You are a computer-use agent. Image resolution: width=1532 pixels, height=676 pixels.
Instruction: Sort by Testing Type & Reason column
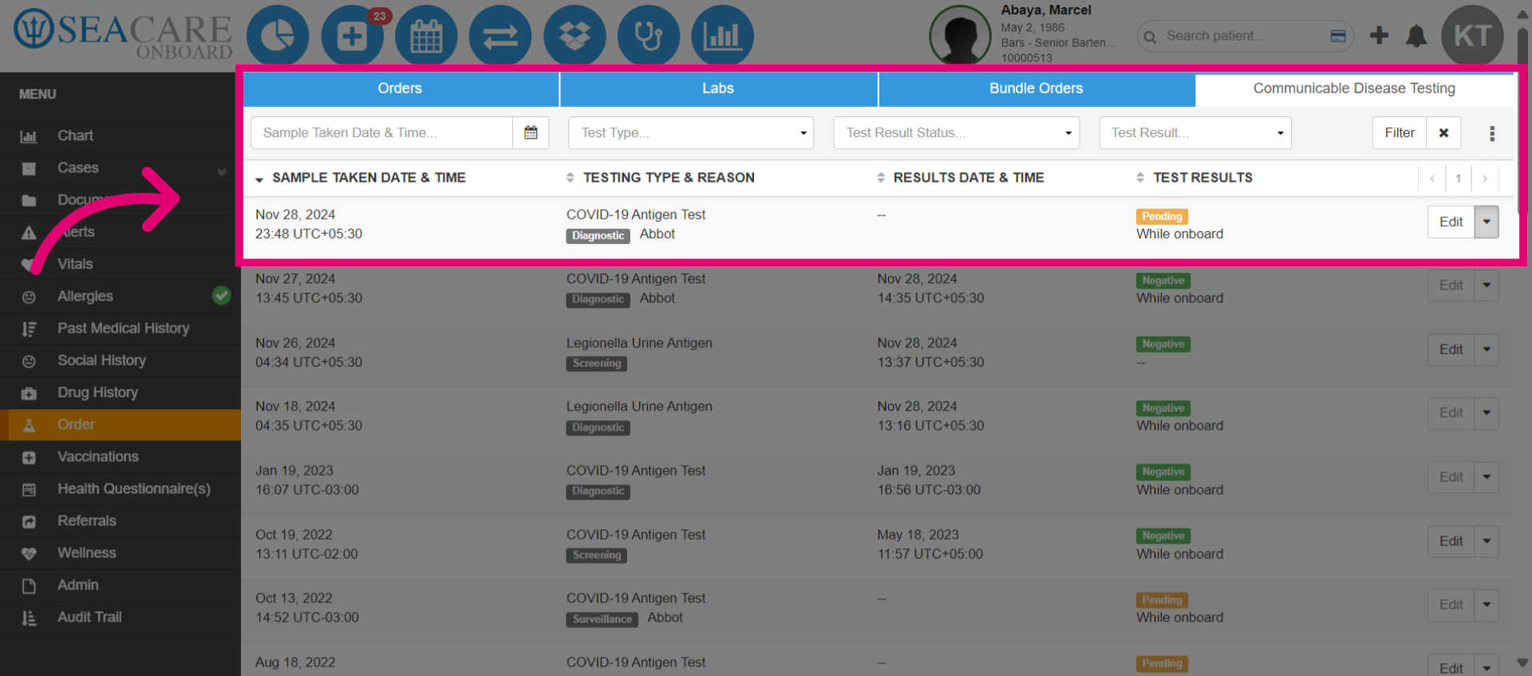[661, 178]
